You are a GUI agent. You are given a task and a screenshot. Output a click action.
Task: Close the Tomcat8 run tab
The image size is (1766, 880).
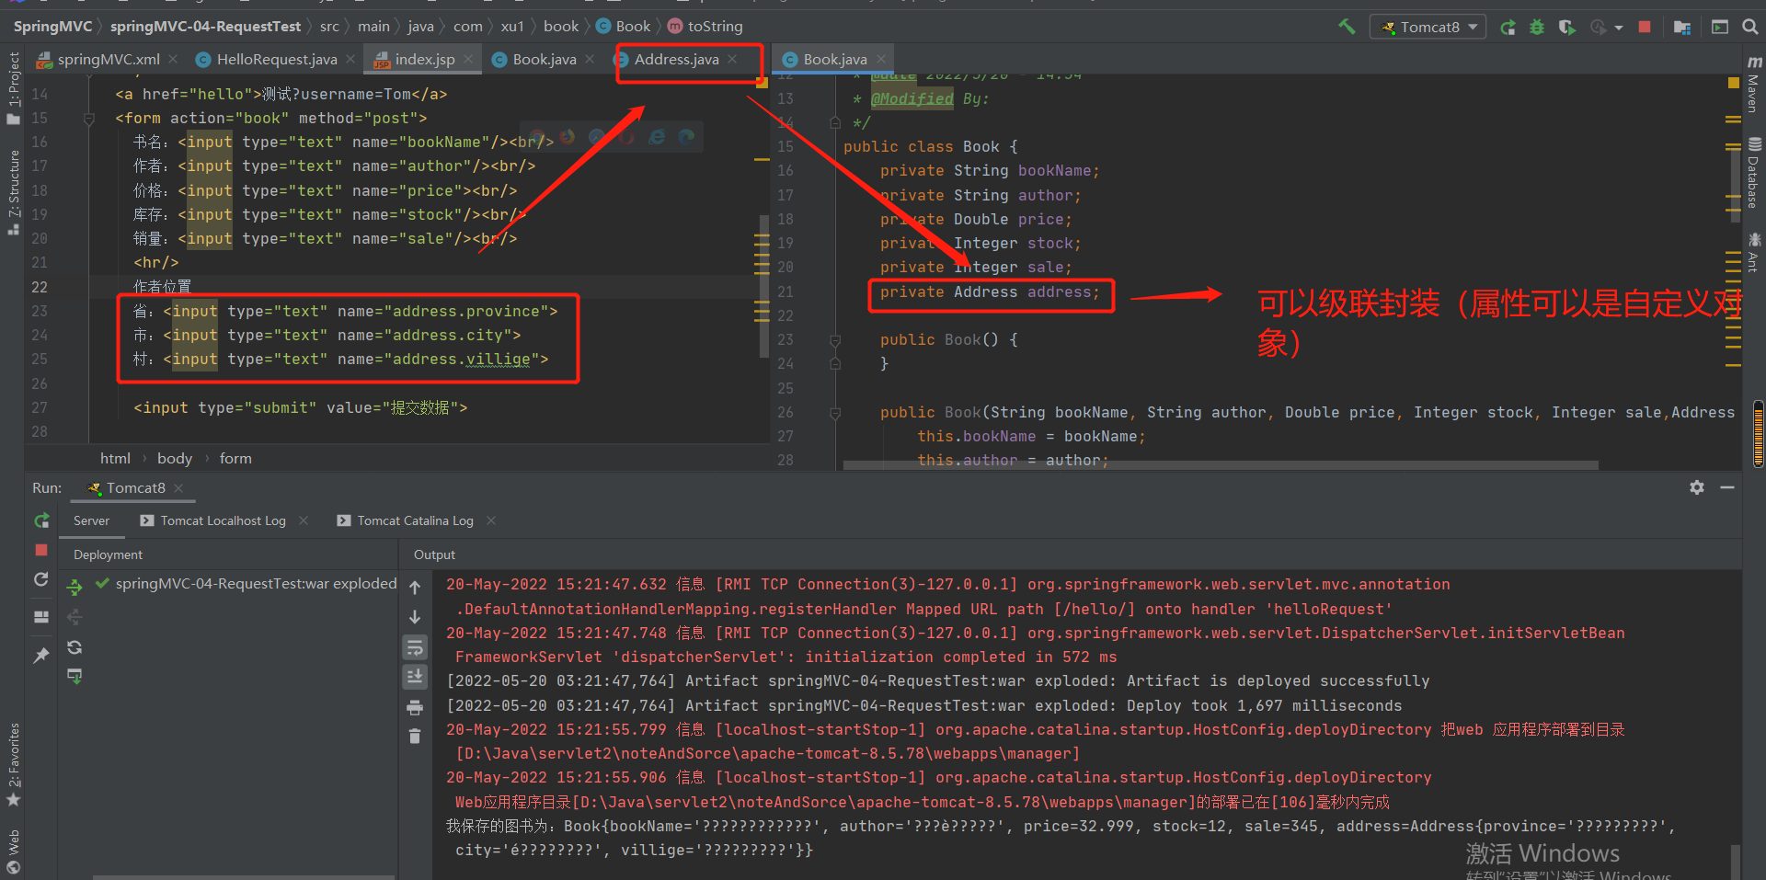coord(178,488)
